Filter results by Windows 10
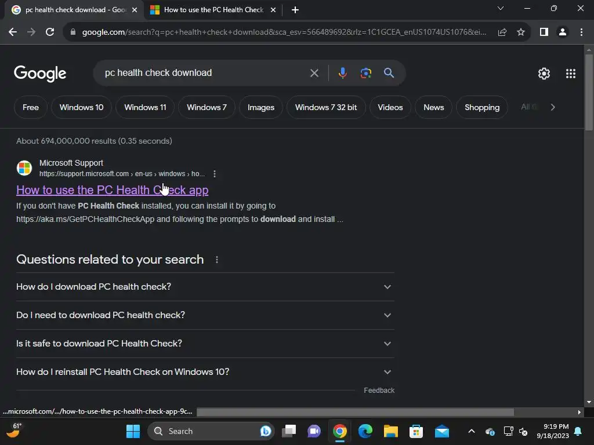The image size is (594, 445). [x=81, y=107]
